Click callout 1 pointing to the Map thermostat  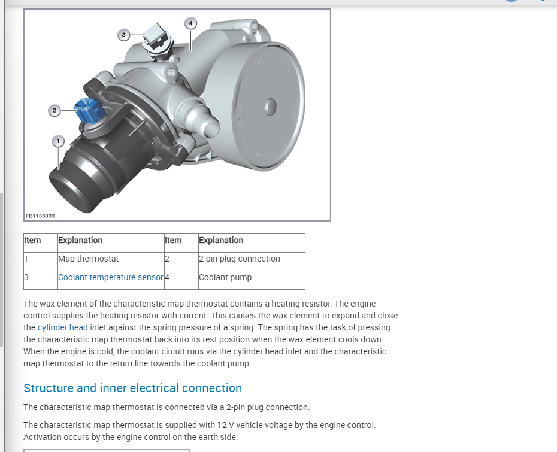tap(58, 141)
